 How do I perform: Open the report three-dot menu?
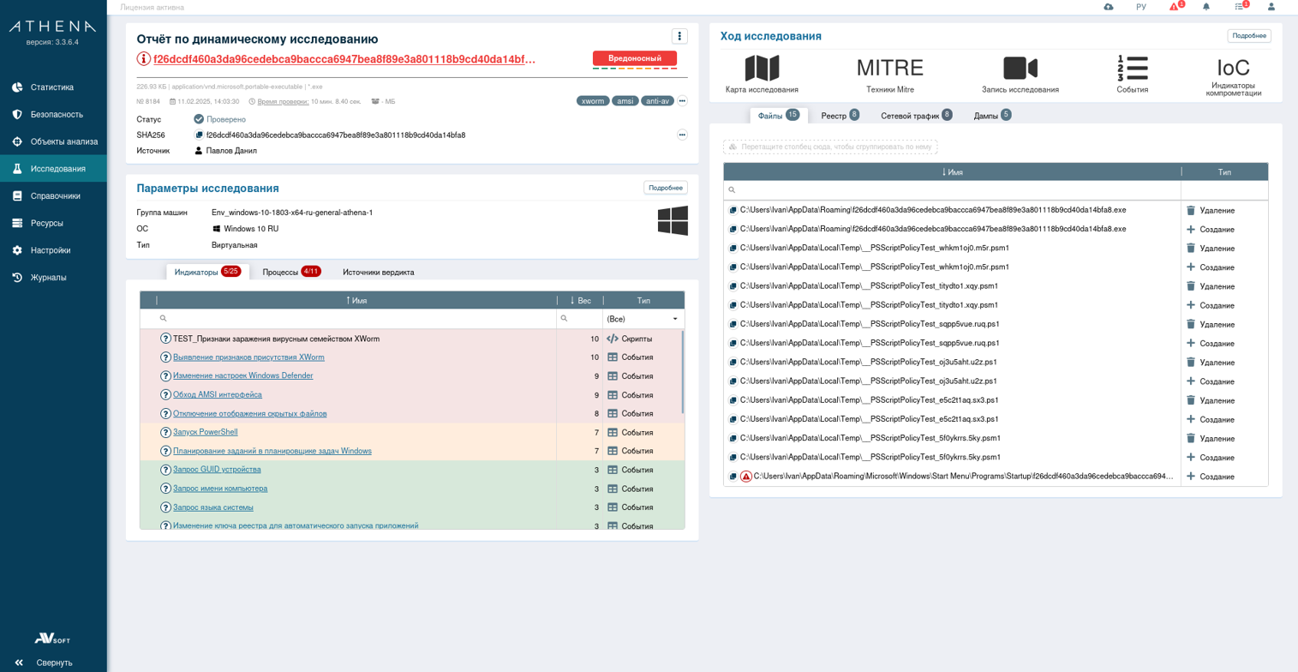pos(679,36)
